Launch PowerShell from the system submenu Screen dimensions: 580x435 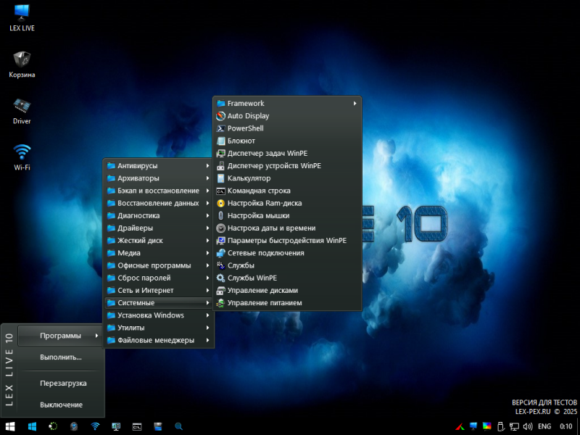(245, 128)
